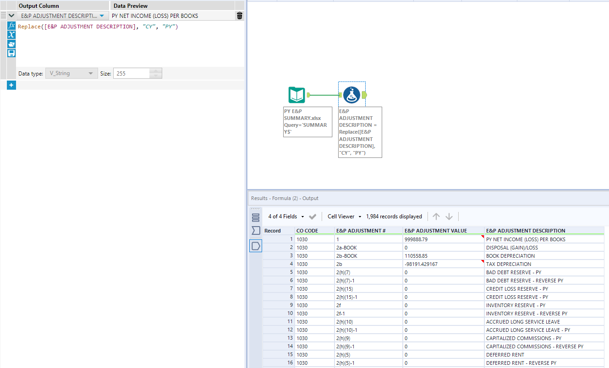Click the save expression disk icon

pos(11,53)
